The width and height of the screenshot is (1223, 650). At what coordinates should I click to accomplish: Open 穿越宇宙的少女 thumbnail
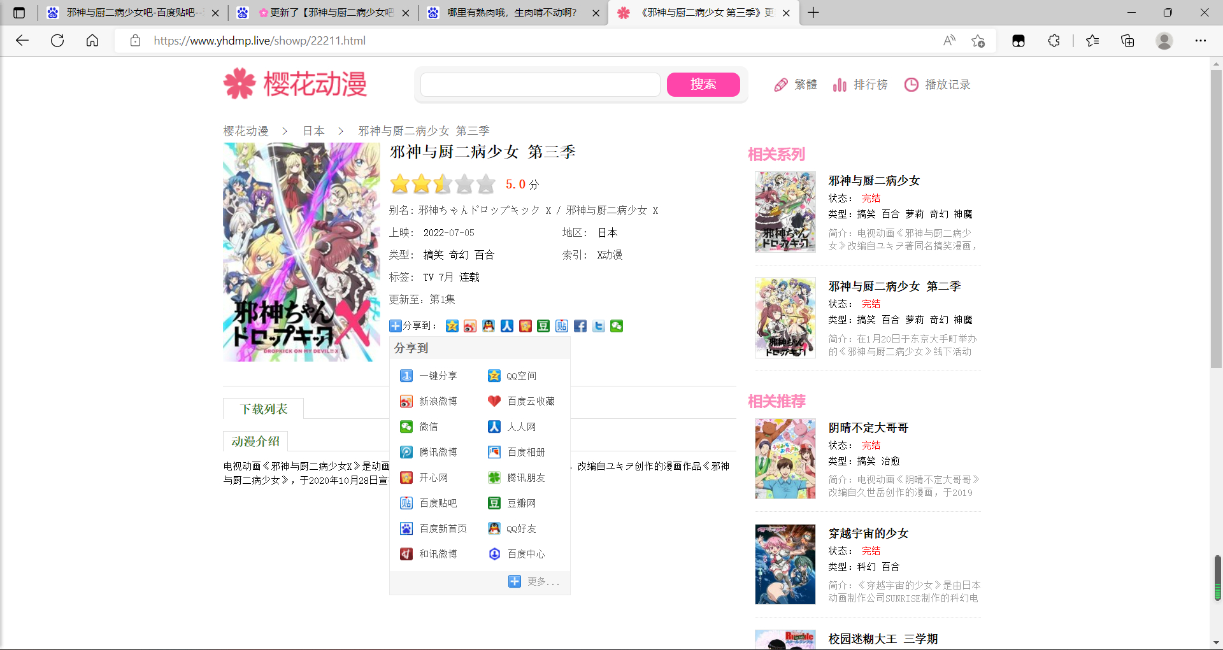[785, 564]
